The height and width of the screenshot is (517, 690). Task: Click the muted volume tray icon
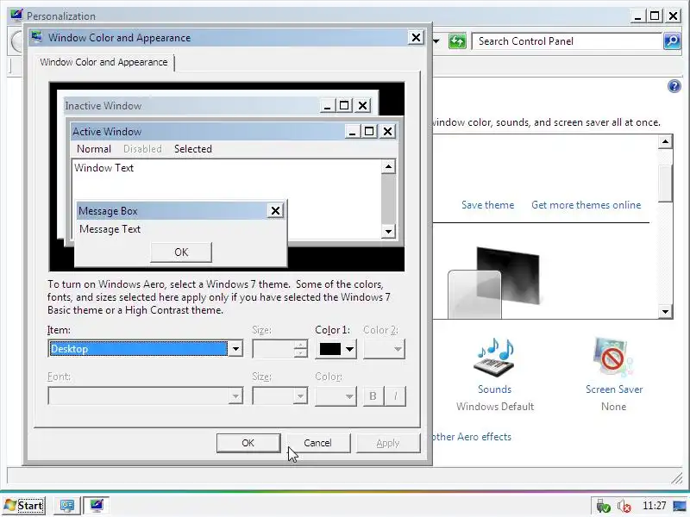click(624, 506)
